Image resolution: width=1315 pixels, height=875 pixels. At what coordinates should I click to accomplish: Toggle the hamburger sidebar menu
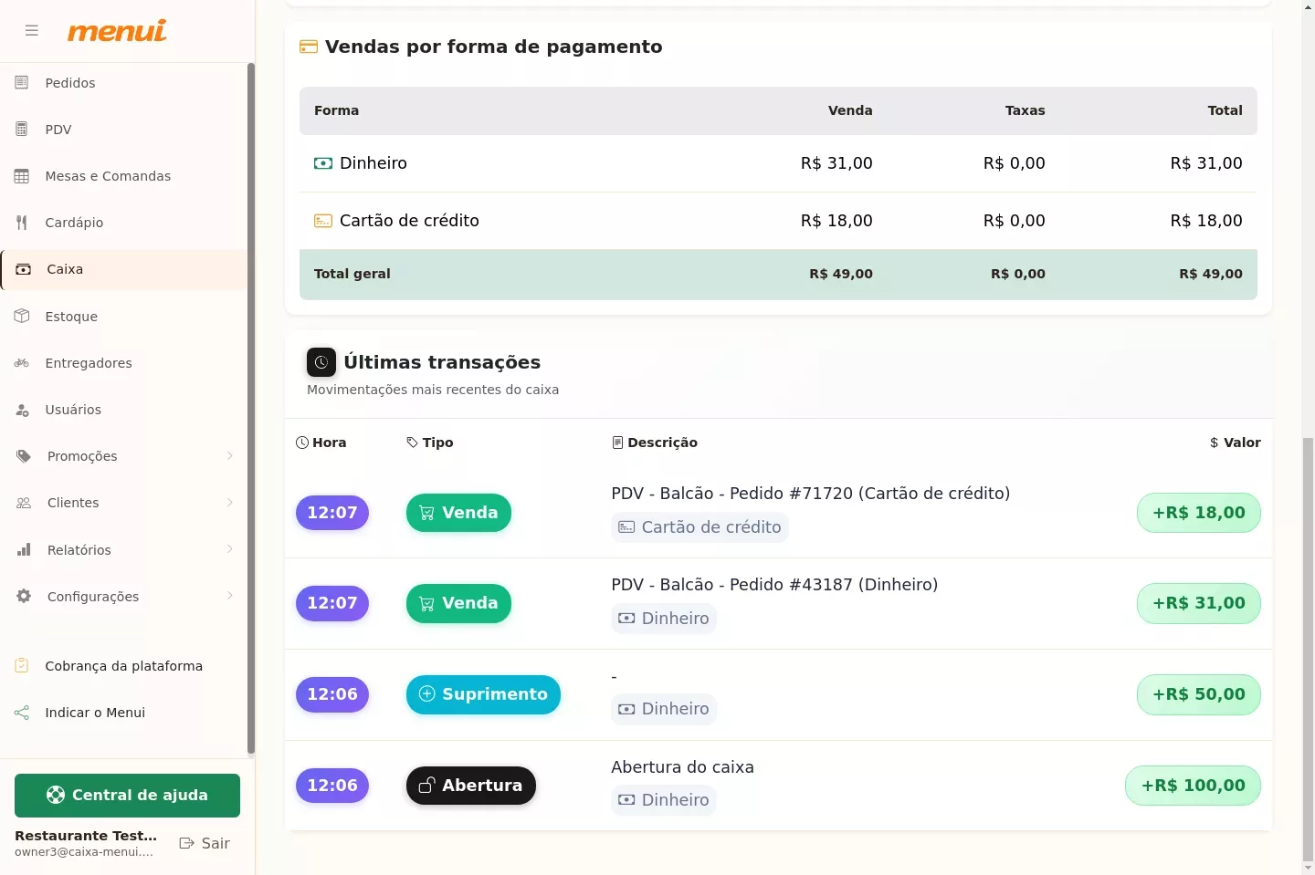32,30
